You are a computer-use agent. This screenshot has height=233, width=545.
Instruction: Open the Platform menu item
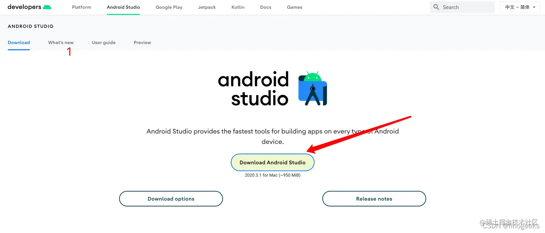click(81, 7)
